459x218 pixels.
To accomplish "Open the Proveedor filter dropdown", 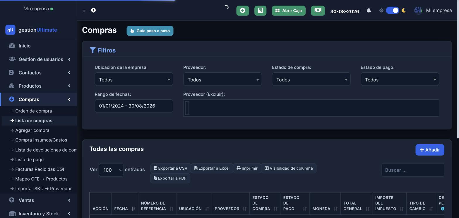I will click(x=222, y=79).
